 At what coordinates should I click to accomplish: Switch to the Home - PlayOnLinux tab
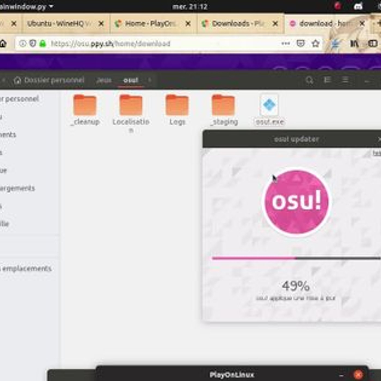(x=153, y=24)
